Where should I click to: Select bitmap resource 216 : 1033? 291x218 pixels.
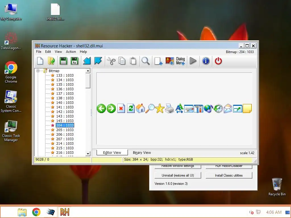tap(65, 152)
